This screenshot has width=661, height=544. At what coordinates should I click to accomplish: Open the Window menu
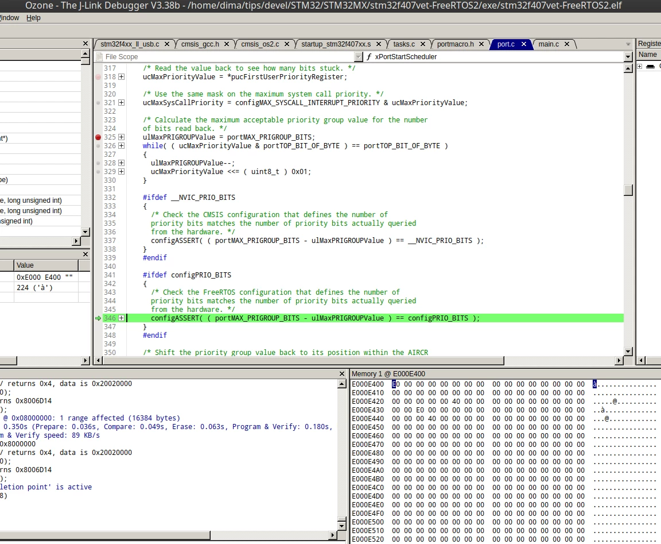[9, 18]
